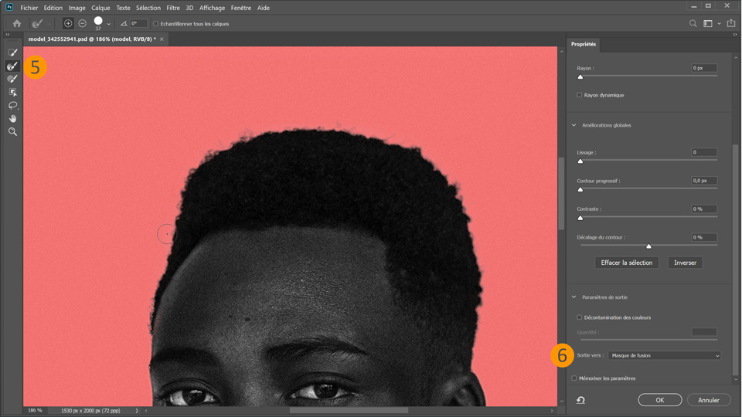The width and height of the screenshot is (742, 417).
Task: Open the Fenêtre menu
Action: [241, 8]
